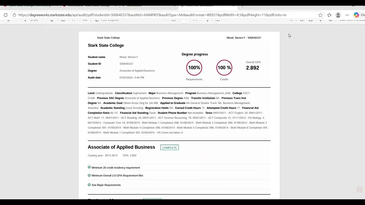Click the 'Student ID' label
This screenshot has width=365, height=205.
(94, 64)
